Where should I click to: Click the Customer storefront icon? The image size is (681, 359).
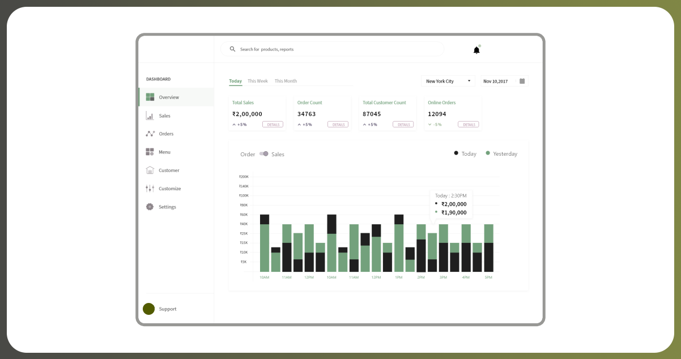[x=150, y=170]
